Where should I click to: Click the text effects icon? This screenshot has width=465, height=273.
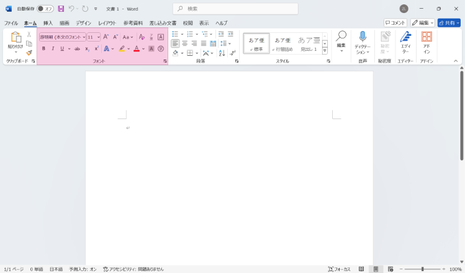point(106,48)
